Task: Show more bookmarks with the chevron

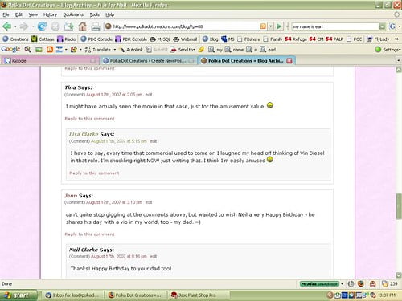Action: click(397, 39)
